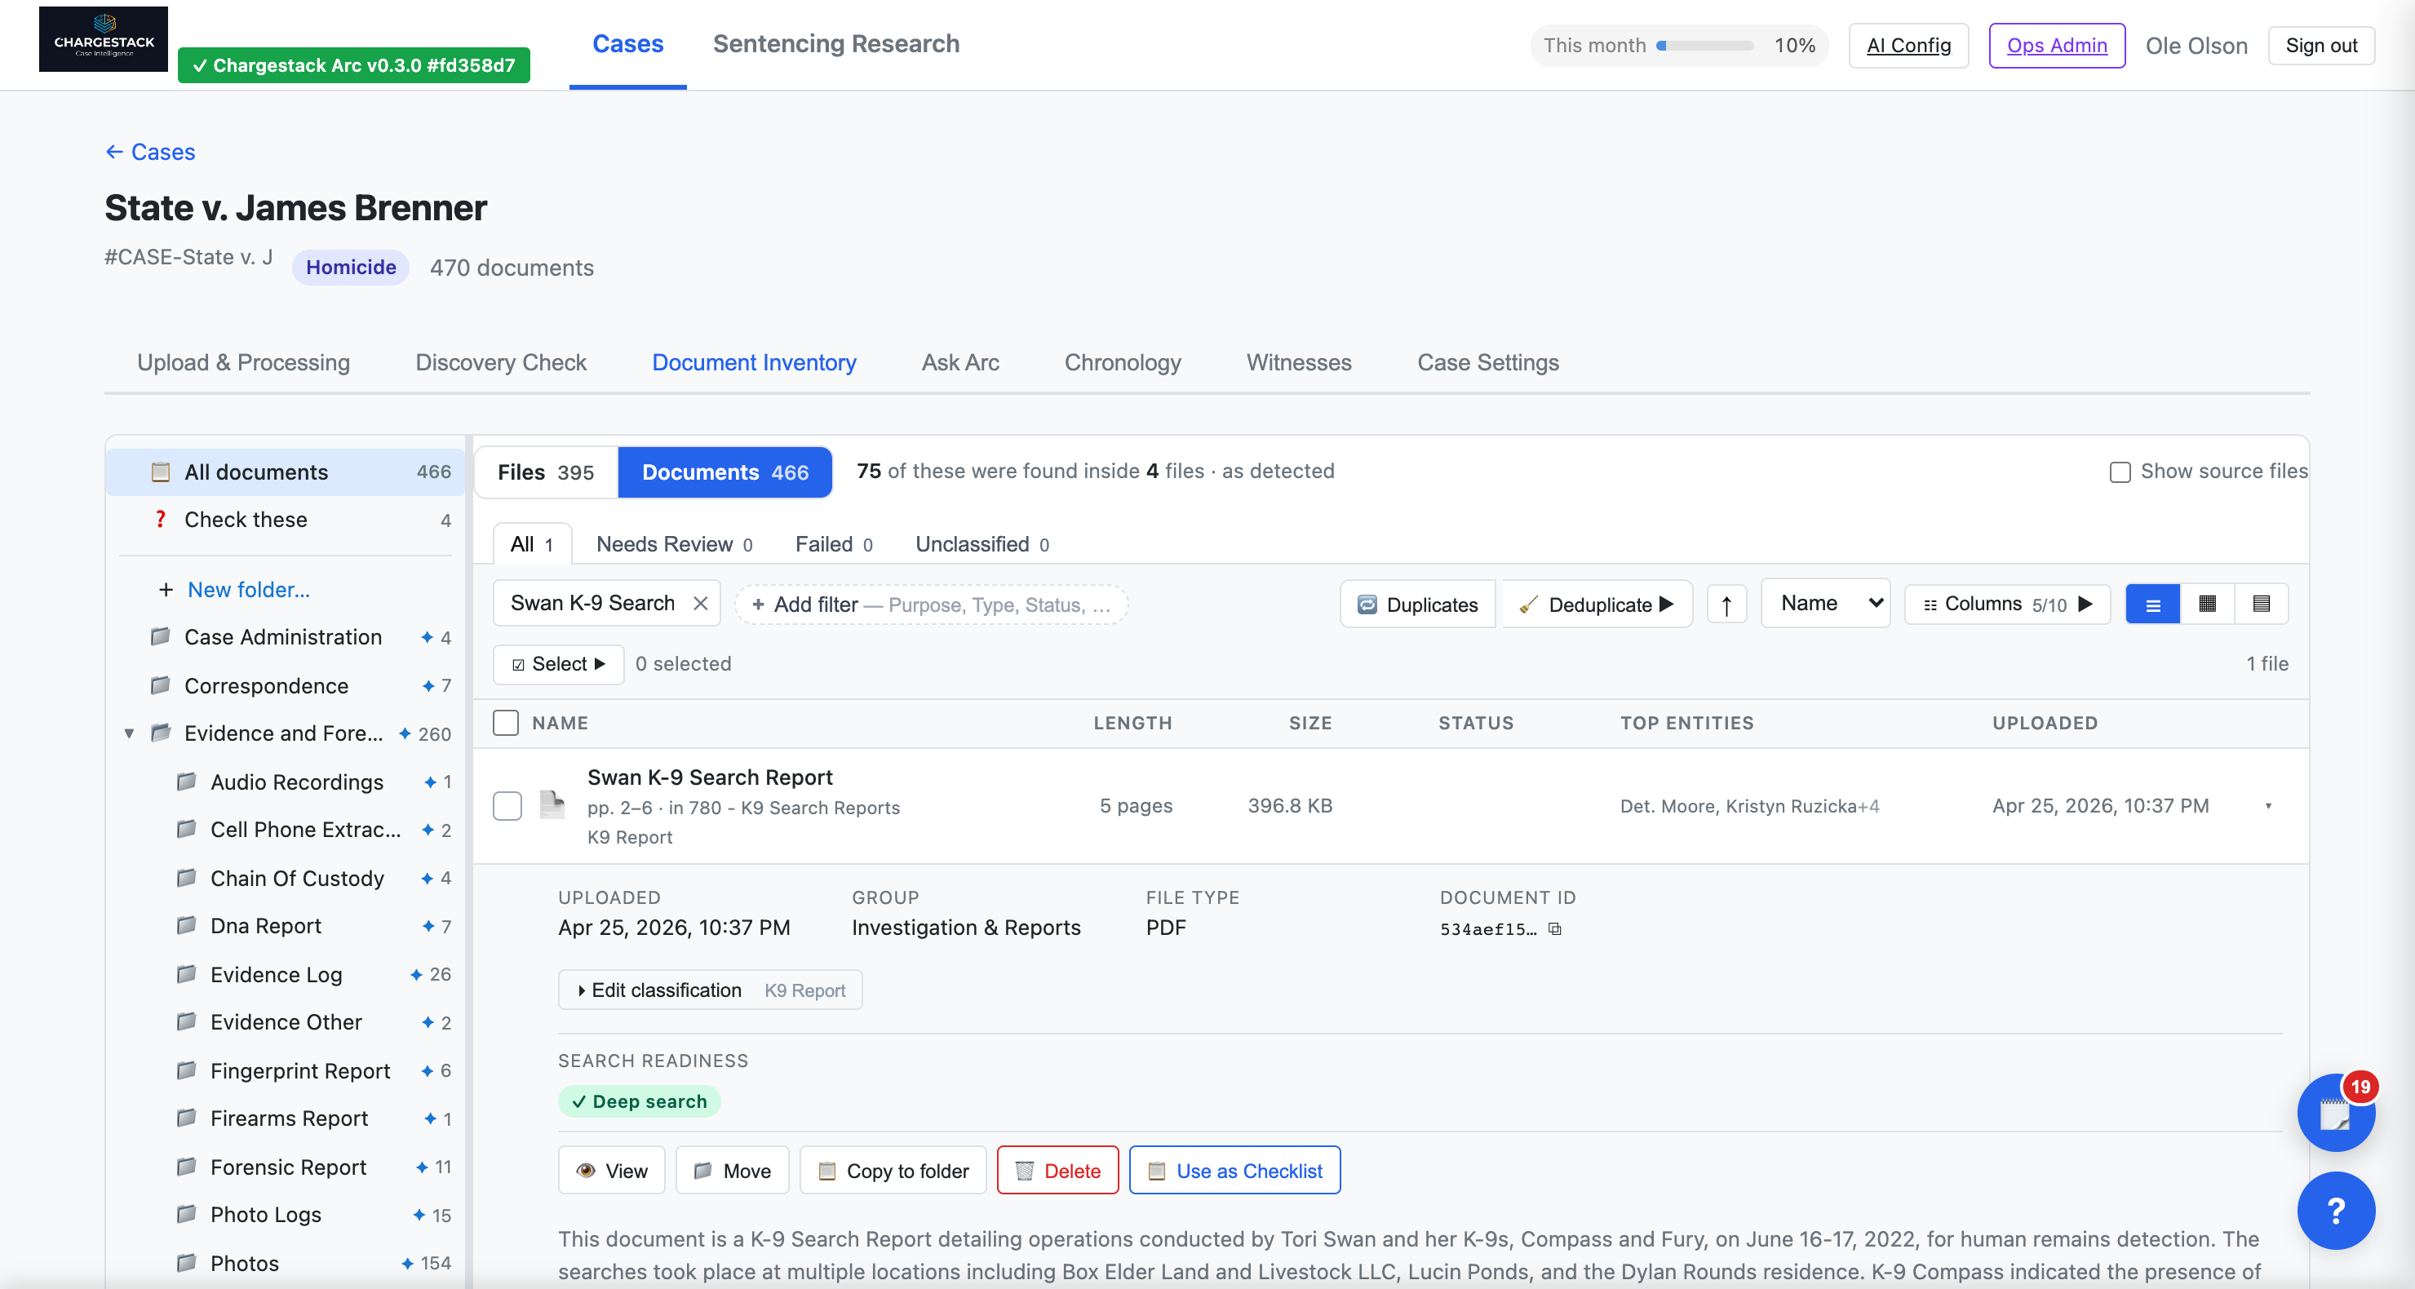
Task: Open the Name sort dropdown
Action: [x=1824, y=604]
